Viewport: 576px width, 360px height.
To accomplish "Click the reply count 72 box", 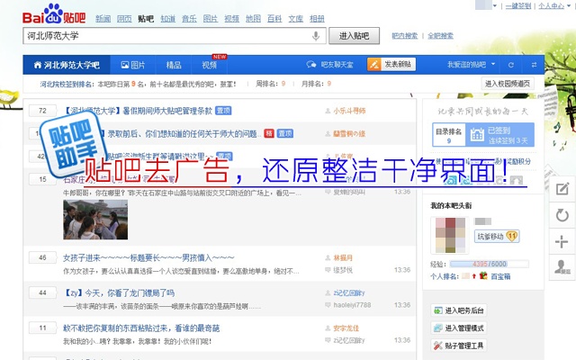I will tap(42, 111).
